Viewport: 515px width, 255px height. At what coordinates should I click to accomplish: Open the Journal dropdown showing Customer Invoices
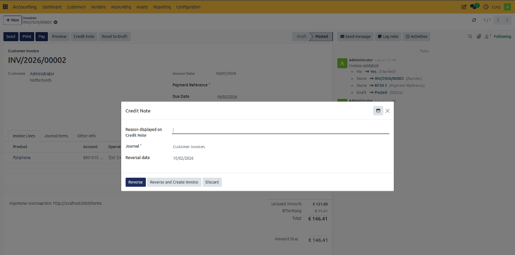pyautogui.click(x=281, y=147)
